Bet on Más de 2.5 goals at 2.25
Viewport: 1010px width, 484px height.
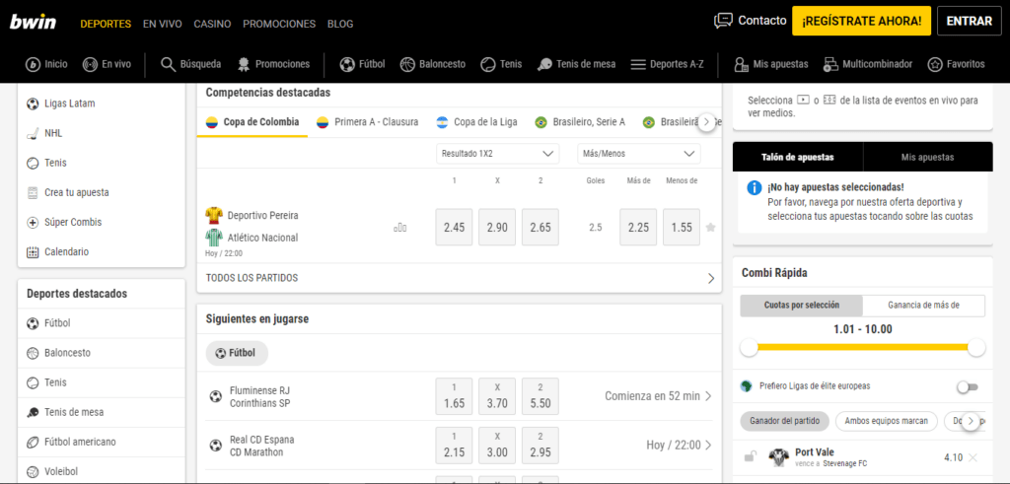[638, 227]
